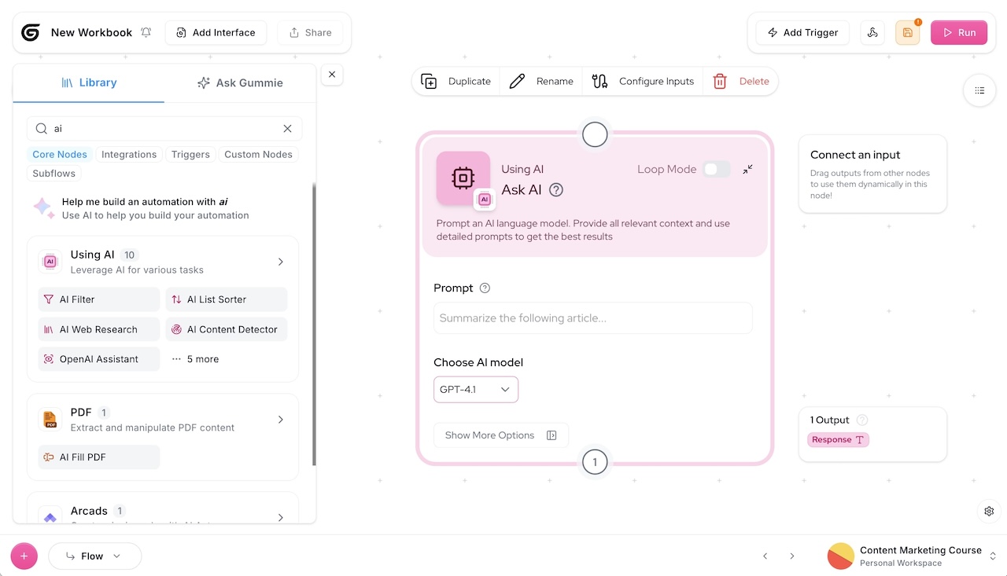Click Show More Options
Screen dimensions: 1007x576
[x=500, y=435]
